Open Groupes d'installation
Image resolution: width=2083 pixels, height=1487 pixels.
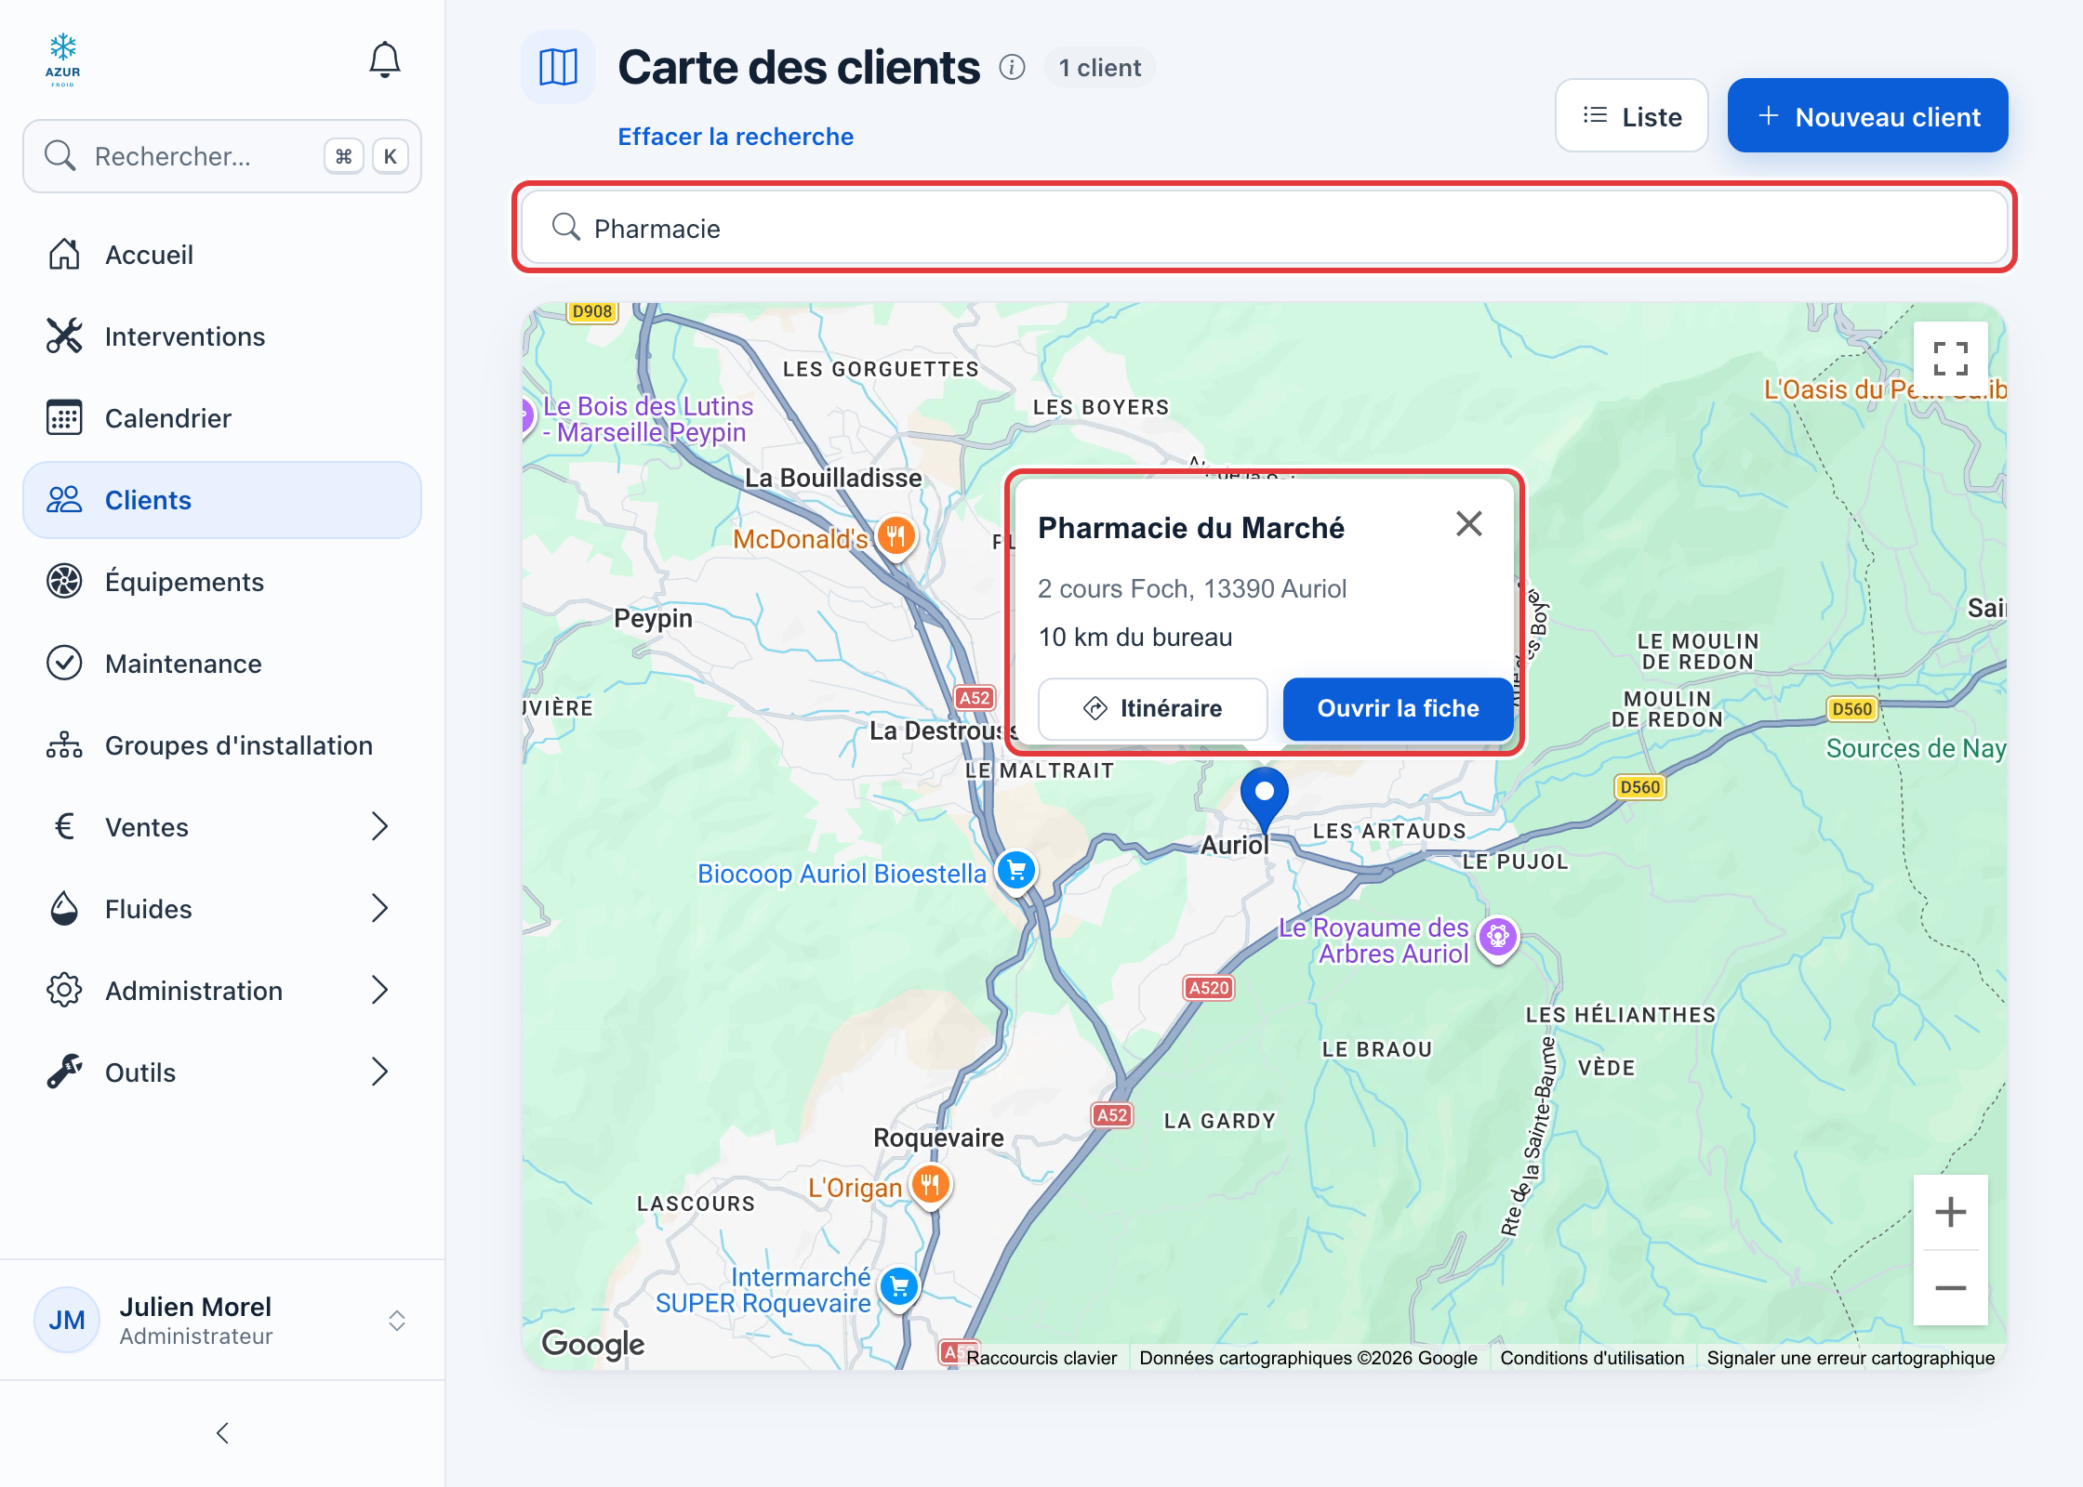coord(222,745)
